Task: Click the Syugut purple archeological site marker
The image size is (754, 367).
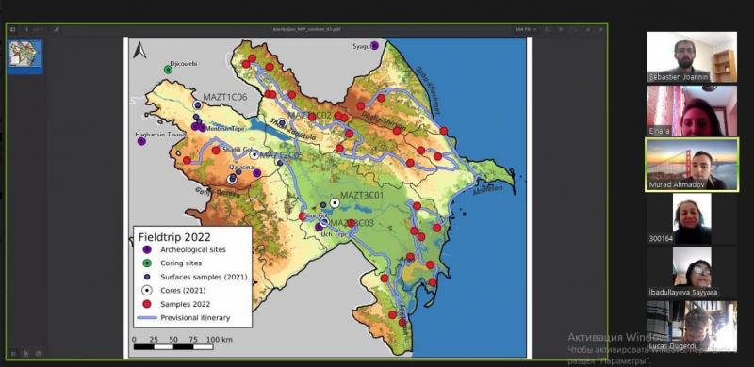Action: (374, 45)
